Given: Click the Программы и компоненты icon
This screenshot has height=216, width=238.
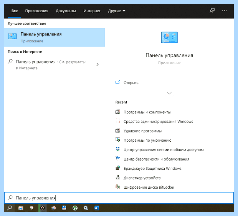Looking at the screenshot, I should coord(117,112).
